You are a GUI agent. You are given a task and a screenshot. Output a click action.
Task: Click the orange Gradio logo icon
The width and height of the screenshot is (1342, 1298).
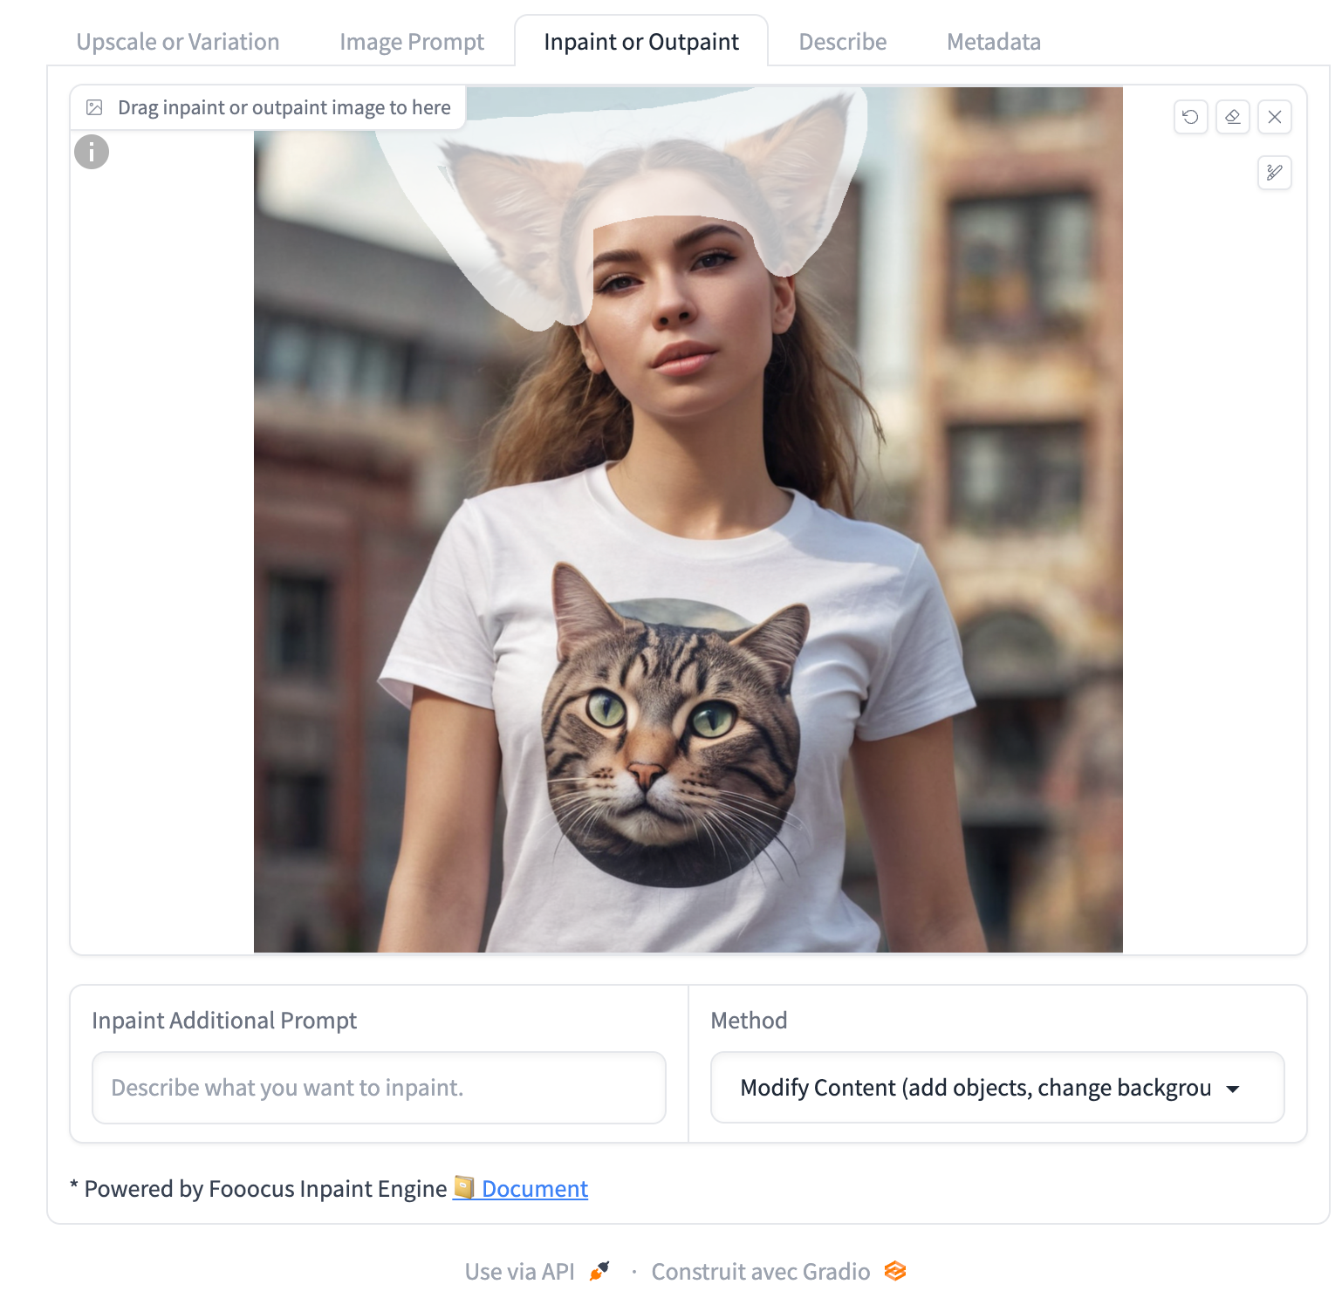click(x=894, y=1272)
